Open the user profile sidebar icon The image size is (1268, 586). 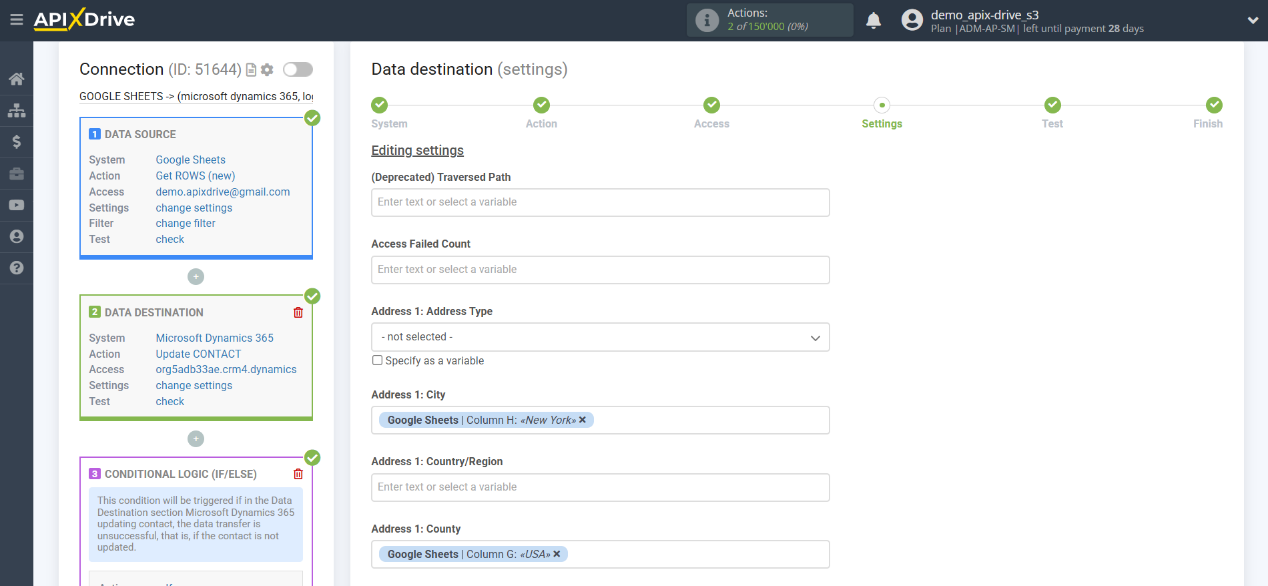click(x=17, y=236)
